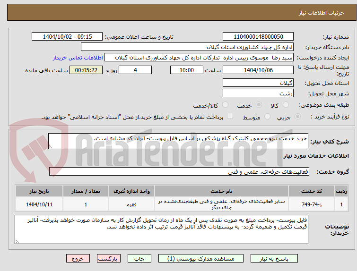Click the پاسخ به نیاز button
The height and width of the screenshot is (271, 357).
[274, 259]
